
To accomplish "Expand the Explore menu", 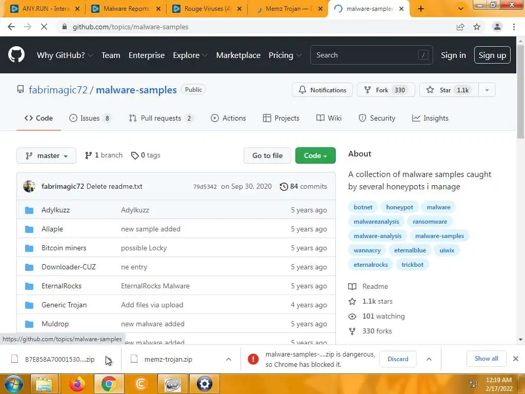I will [x=190, y=55].
